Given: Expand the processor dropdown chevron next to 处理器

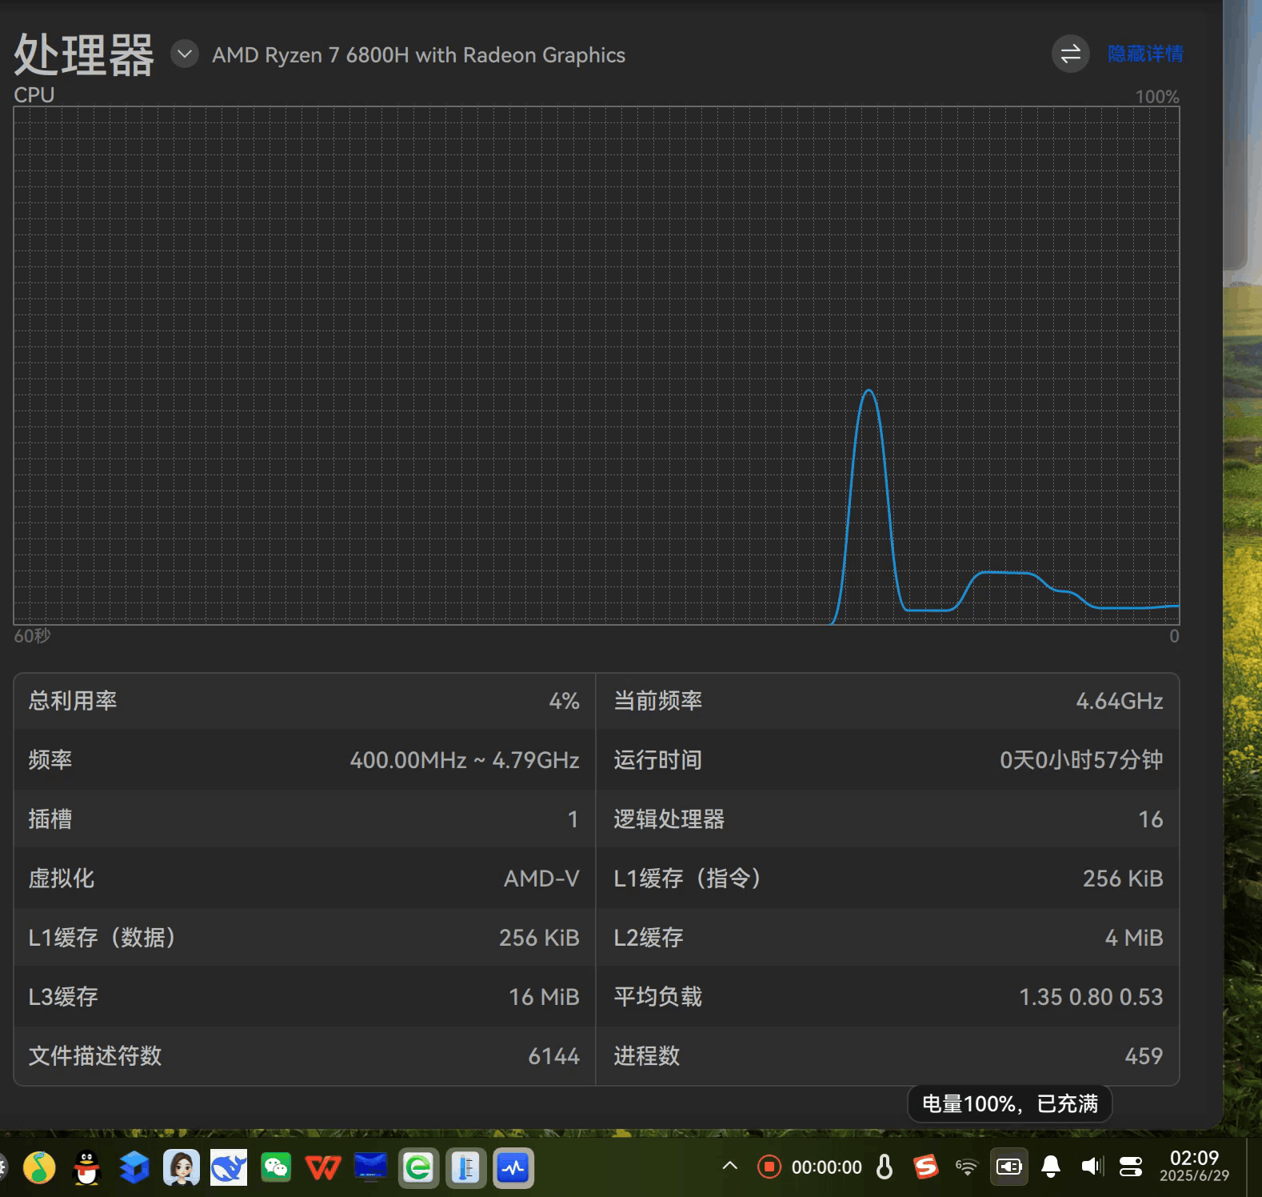Looking at the screenshot, I should [185, 54].
